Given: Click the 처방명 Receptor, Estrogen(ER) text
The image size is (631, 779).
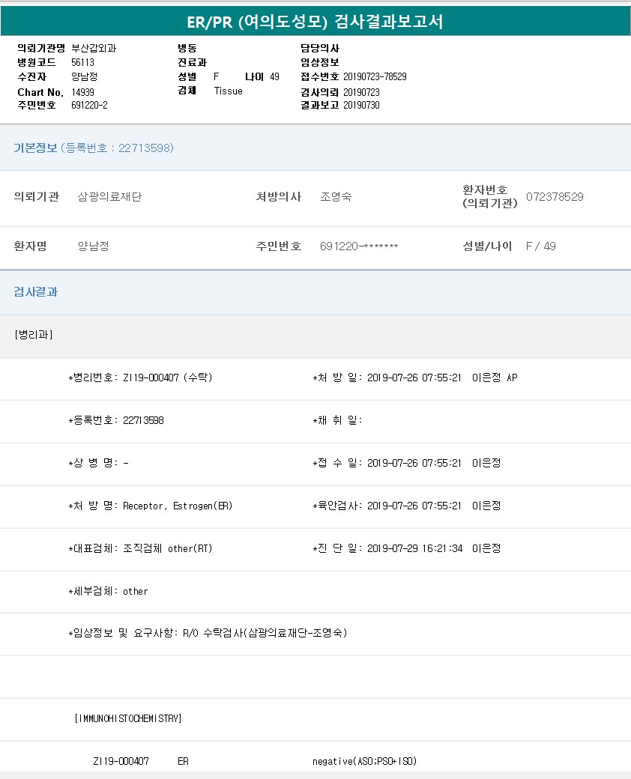Looking at the screenshot, I should click(x=178, y=506).
